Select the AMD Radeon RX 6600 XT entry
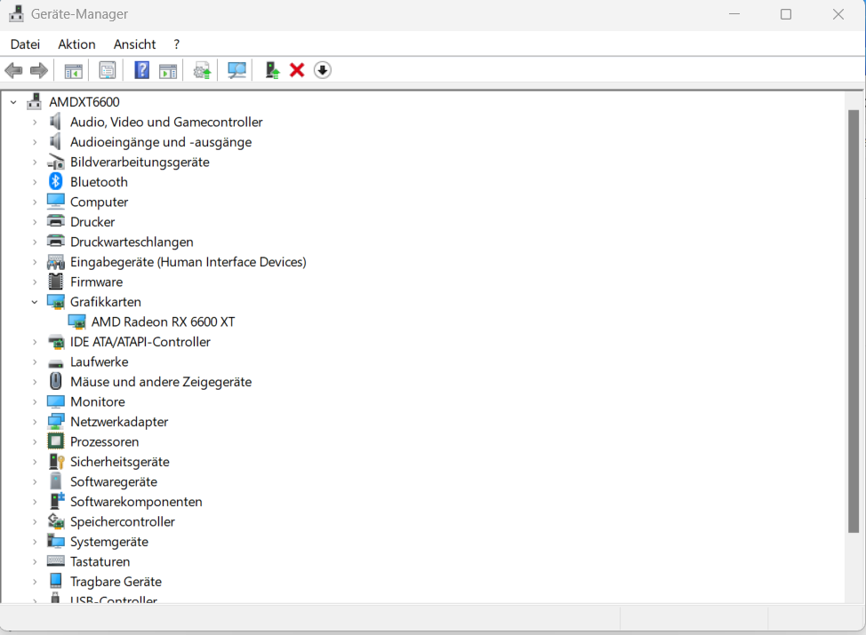 coord(163,321)
